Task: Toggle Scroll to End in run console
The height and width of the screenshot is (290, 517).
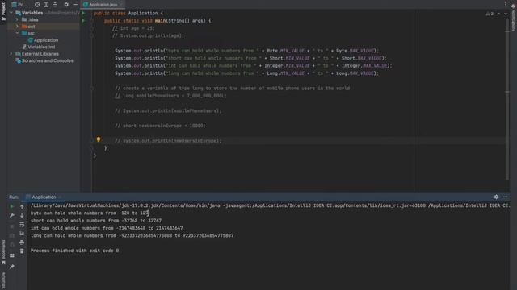Action: [x=22, y=234]
